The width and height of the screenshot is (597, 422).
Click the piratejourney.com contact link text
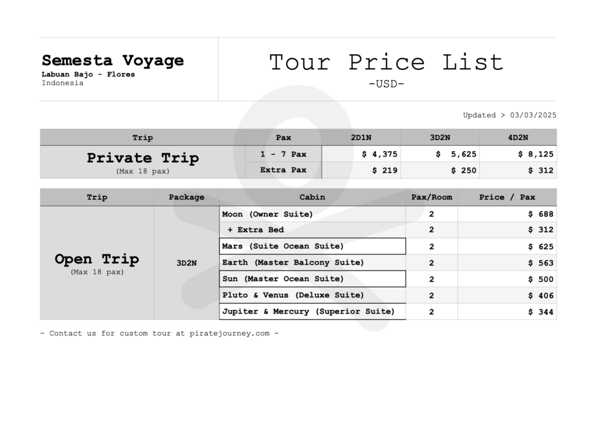tap(230, 333)
